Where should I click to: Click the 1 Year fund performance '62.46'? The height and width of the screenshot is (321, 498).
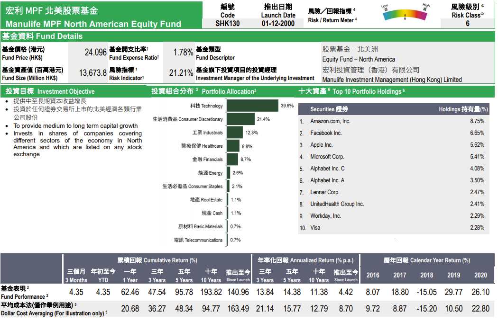(130, 292)
